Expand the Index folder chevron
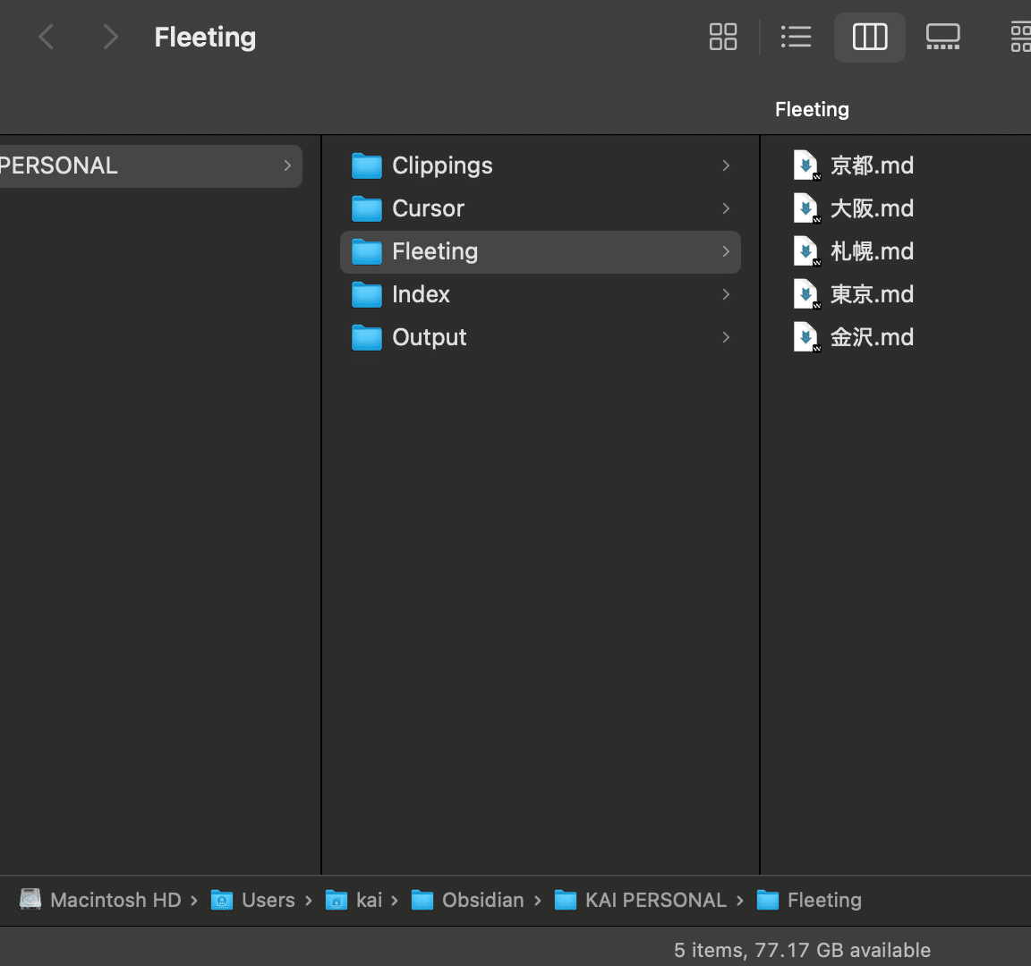 pos(726,294)
